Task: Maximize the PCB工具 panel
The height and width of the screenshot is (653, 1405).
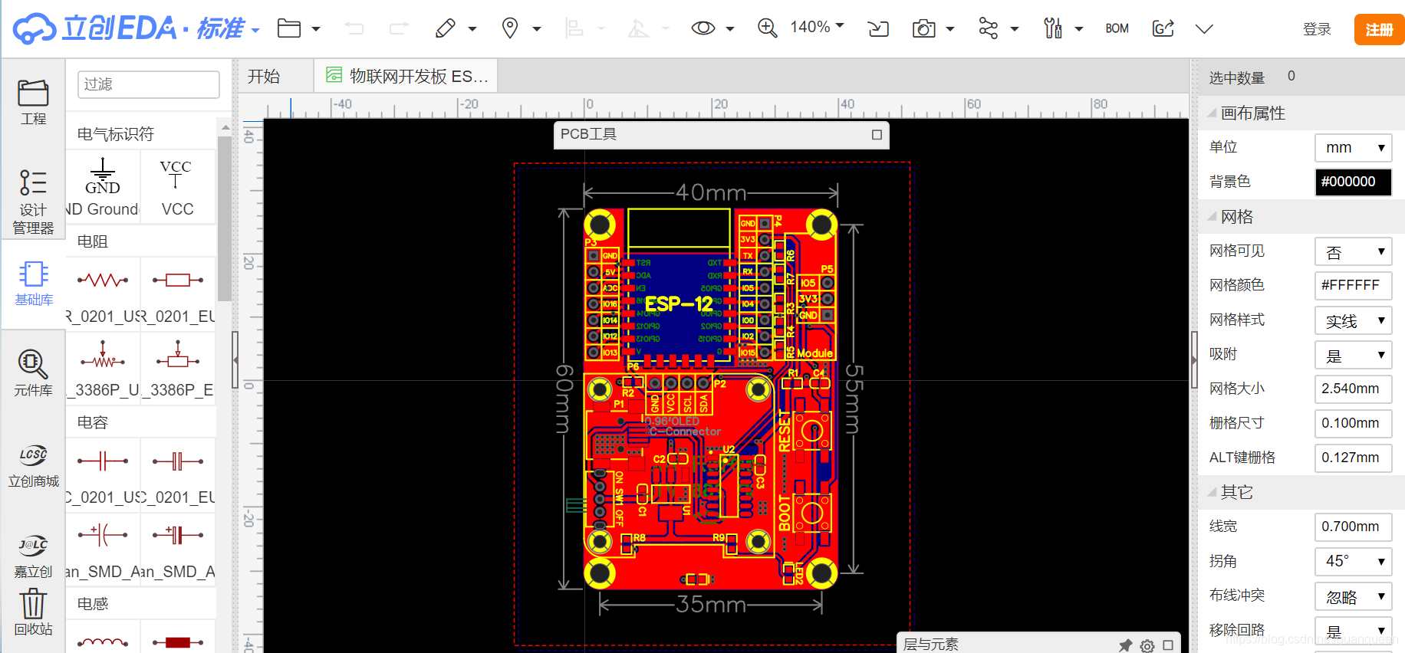Action: click(x=877, y=135)
